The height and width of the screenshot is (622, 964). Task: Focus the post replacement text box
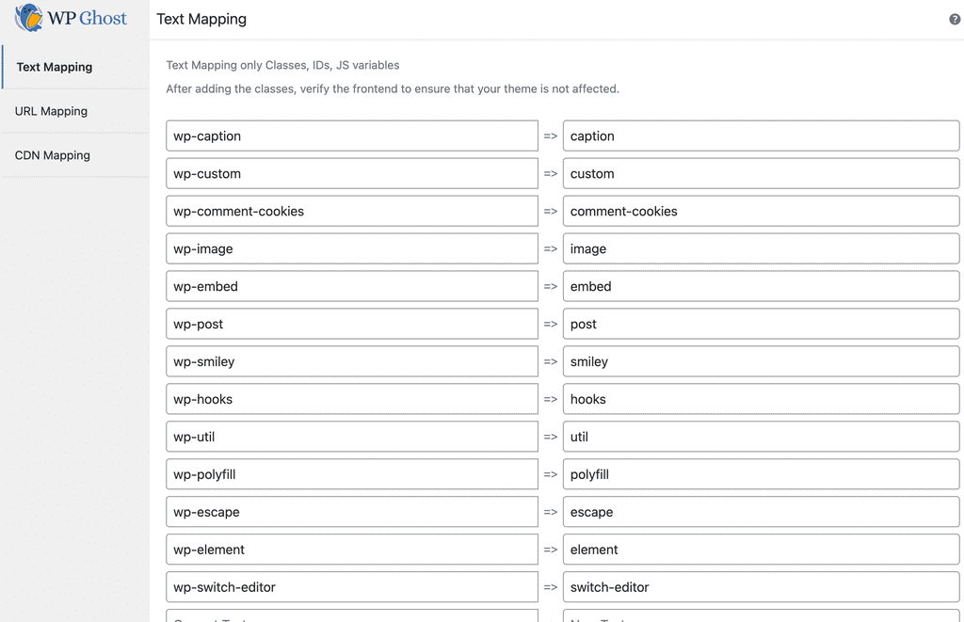pos(761,324)
